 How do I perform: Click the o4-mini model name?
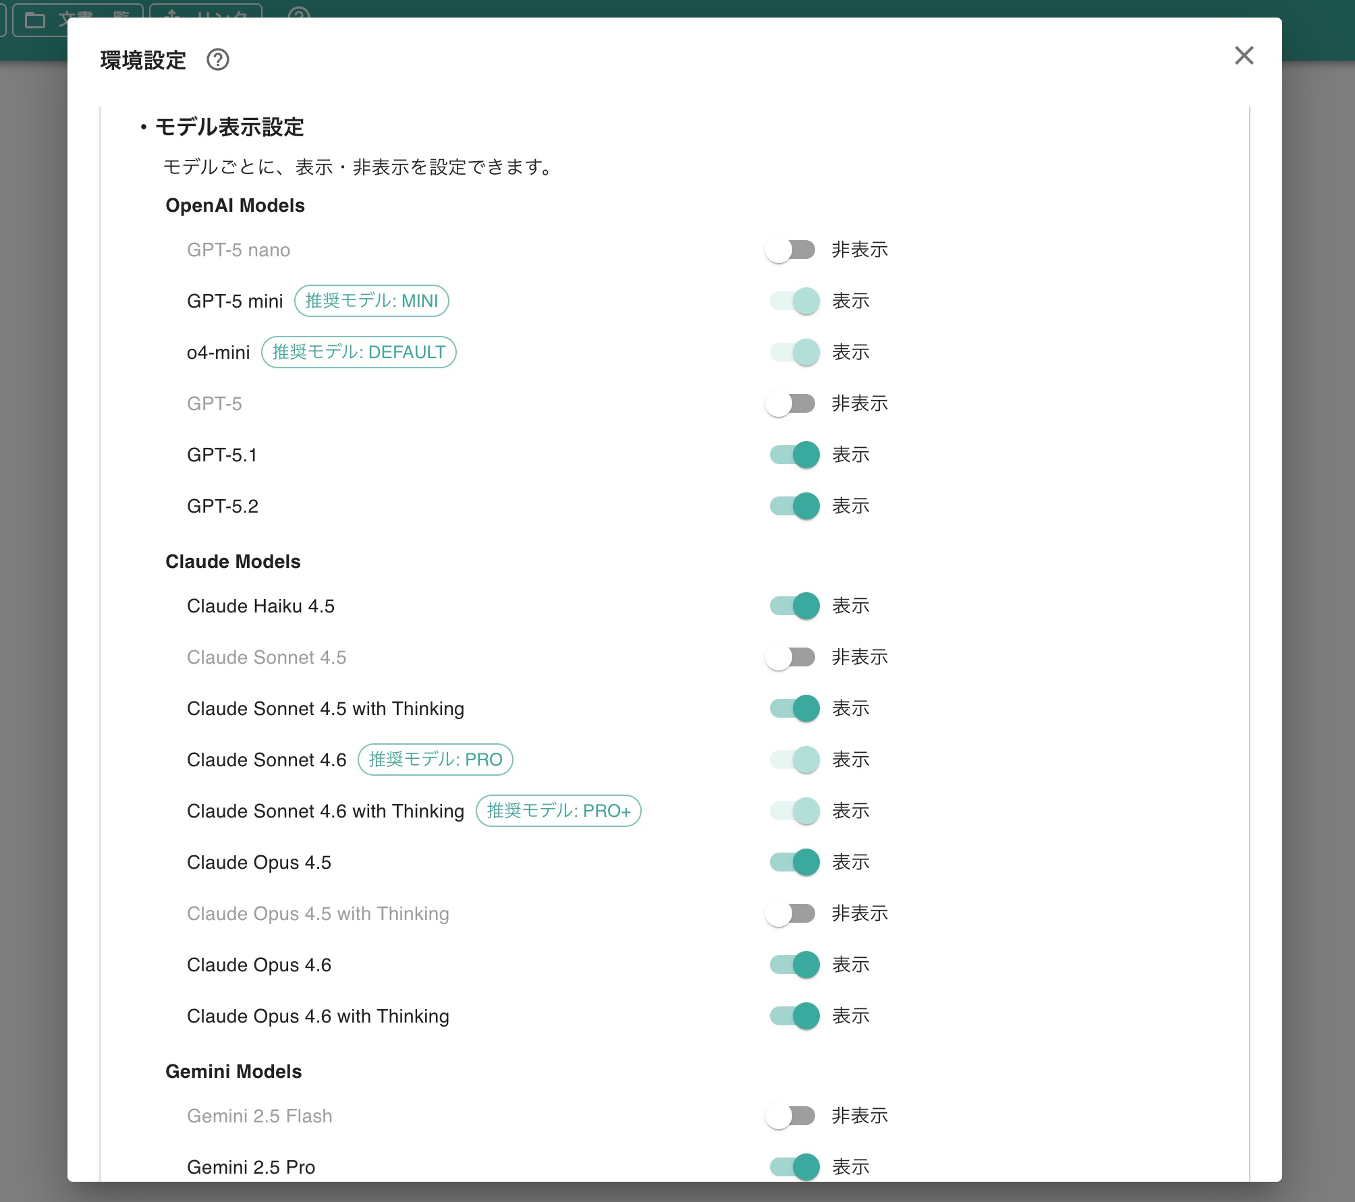tap(219, 353)
